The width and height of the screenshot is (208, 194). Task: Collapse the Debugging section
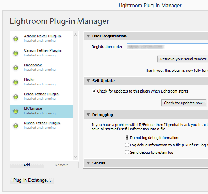click(x=88, y=115)
